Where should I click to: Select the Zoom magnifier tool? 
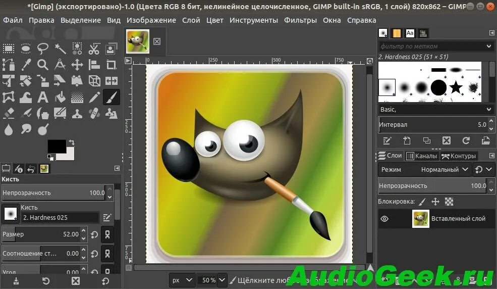pyautogui.click(x=43, y=65)
